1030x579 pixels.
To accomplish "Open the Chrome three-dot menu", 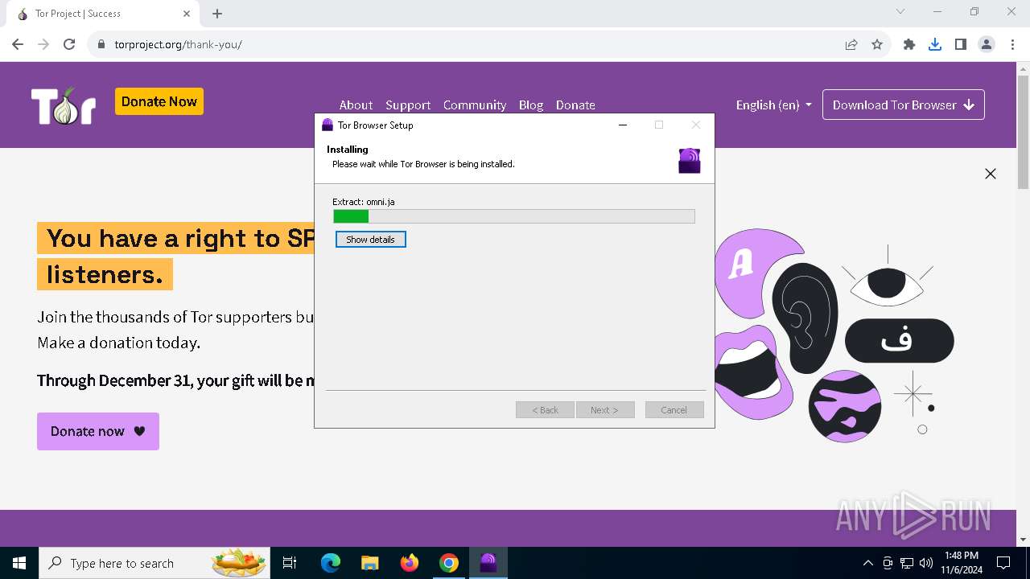I will coord(1011,44).
